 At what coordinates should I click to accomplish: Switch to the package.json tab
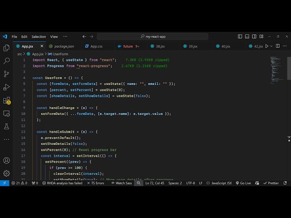point(64,46)
